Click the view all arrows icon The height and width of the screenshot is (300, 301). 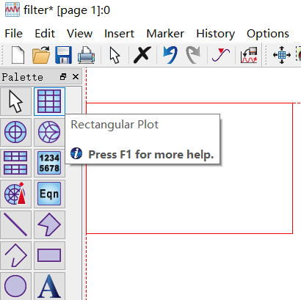coord(282,55)
